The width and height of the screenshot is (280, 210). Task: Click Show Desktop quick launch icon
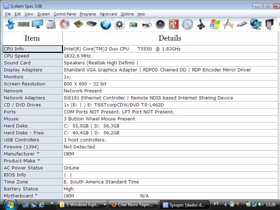(x=25, y=205)
